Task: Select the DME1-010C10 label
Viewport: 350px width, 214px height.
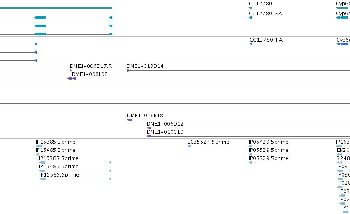Action: [165, 132]
